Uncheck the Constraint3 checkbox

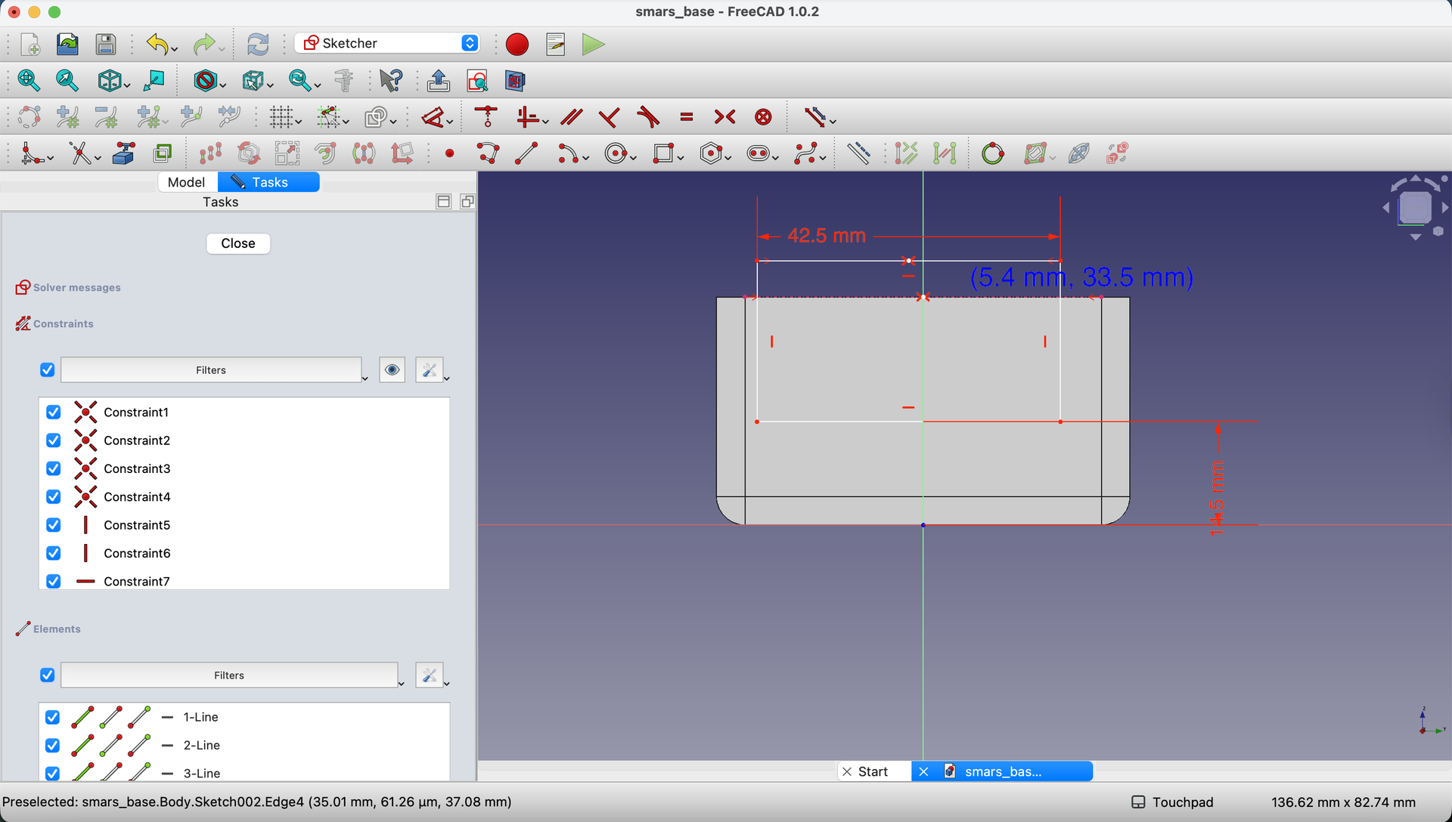pos(53,468)
